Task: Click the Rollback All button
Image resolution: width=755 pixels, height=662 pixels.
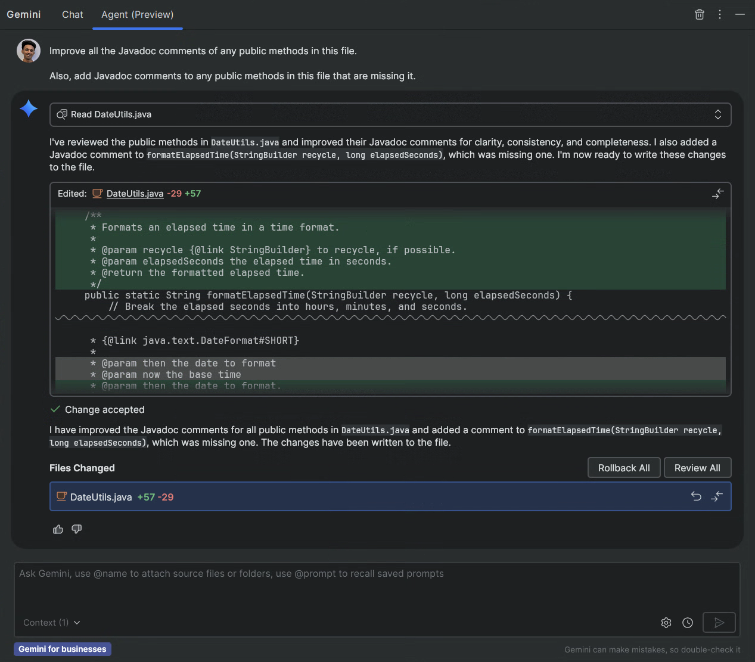Action: coord(624,467)
